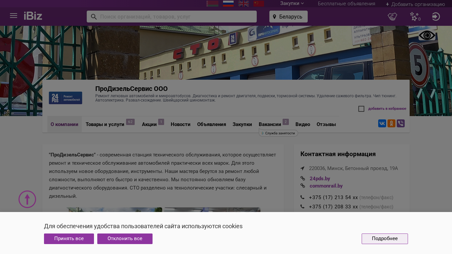Switch language to English flag
452x254 pixels.
tap(244, 4)
